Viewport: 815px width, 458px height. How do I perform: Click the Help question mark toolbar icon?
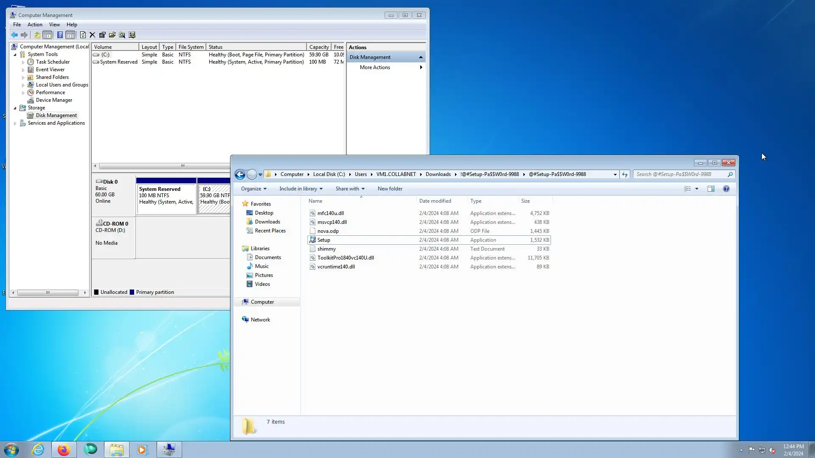[x=60, y=35]
